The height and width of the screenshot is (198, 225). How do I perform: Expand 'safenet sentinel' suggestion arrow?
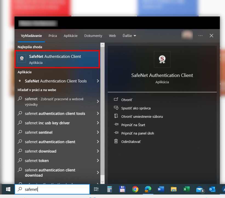pyautogui.click(x=98, y=132)
